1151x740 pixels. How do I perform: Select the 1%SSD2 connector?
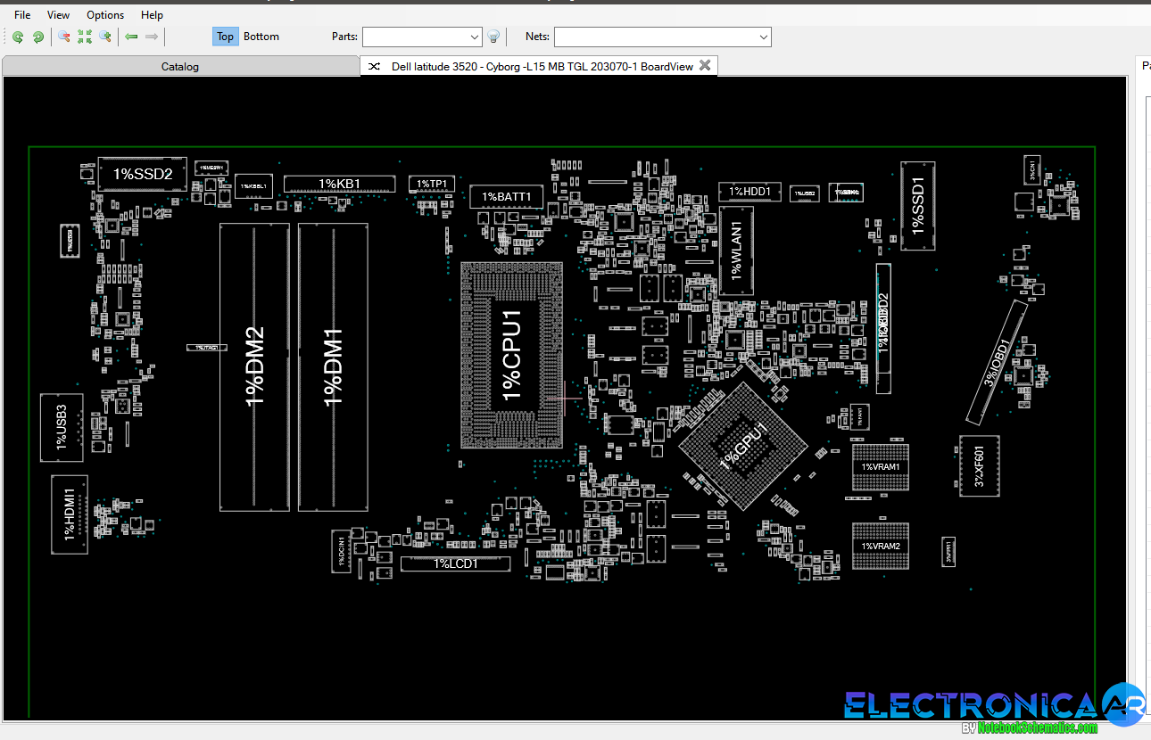(142, 174)
